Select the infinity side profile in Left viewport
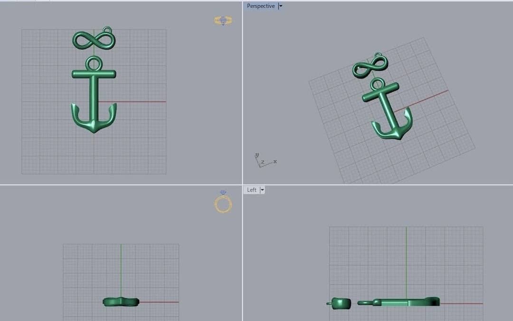513x321 pixels. point(341,302)
